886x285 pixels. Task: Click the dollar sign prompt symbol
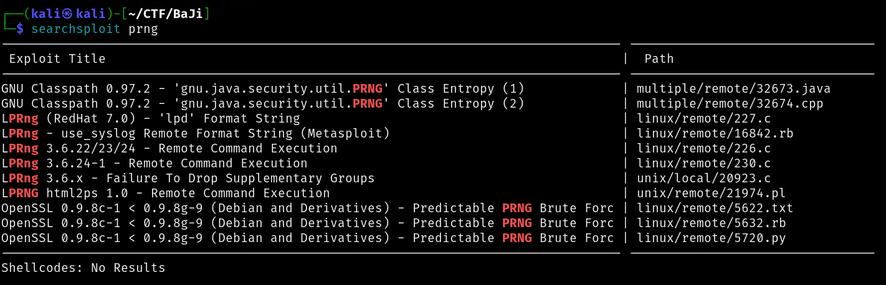tap(19, 29)
